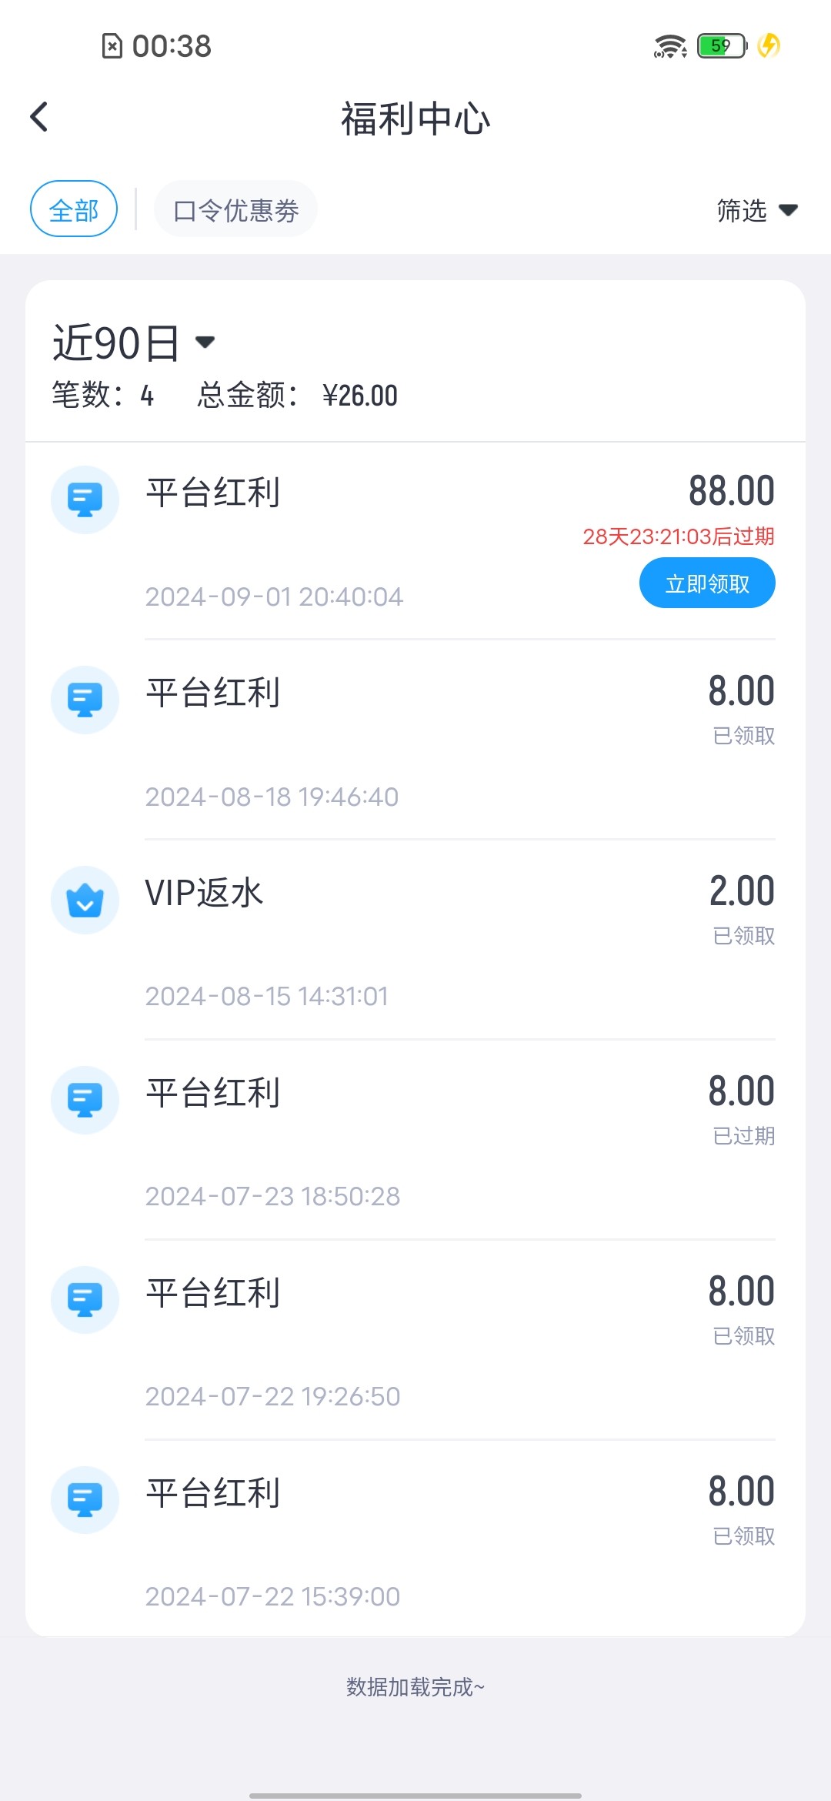Image resolution: width=831 pixels, height=1801 pixels.
Task: Tap the VIP返水 crown icon
Action: click(x=85, y=900)
